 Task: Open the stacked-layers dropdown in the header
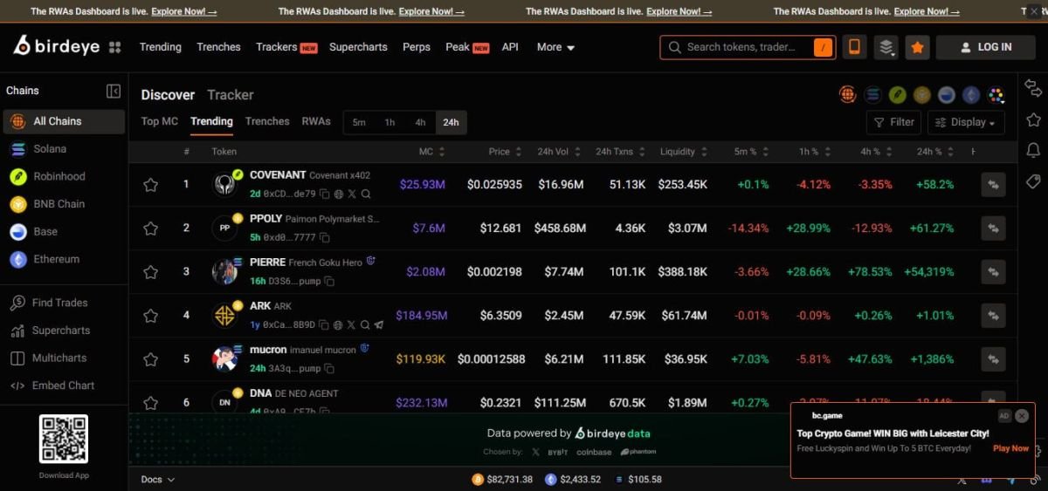(x=886, y=47)
